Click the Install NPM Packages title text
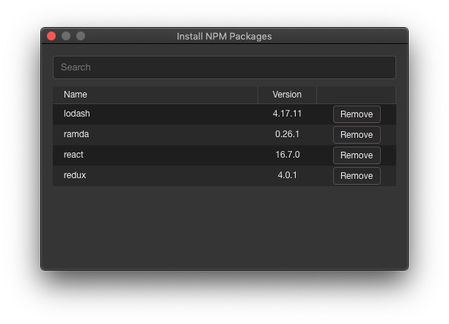Viewport: 449px width, 324px height. click(x=224, y=37)
